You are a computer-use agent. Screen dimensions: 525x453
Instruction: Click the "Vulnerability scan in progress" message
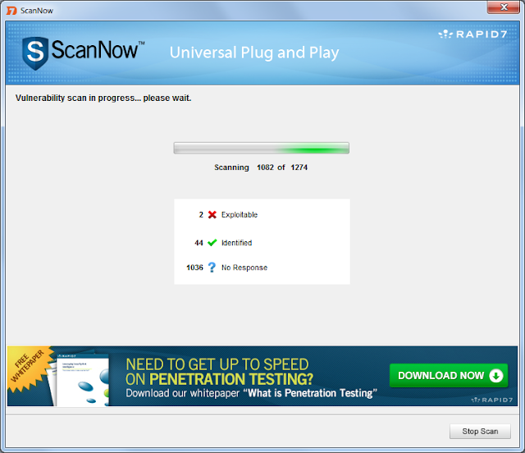coord(103,98)
